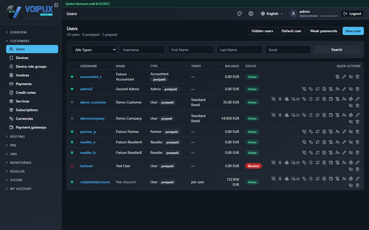Click the cubes icon for testuser

287,163
